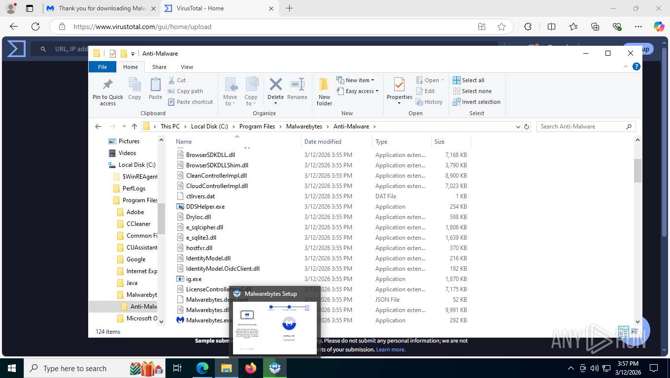Select the Home ribbon tab
670x378 pixels.
coord(131,67)
